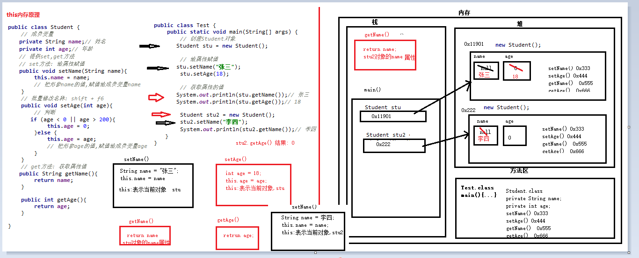The width and height of the screenshot is (639, 258).
Task: Select the red setAge() box with 'int age = 18'
Action: [253, 184]
